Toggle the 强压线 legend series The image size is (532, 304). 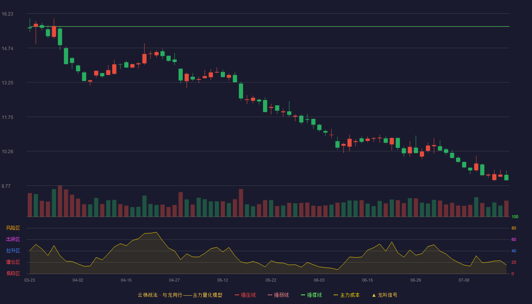pos(245,295)
